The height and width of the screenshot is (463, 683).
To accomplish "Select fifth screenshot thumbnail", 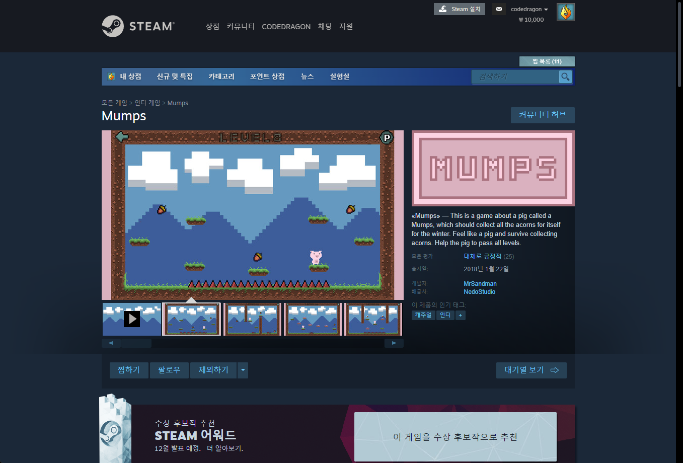I will tap(373, 319).
